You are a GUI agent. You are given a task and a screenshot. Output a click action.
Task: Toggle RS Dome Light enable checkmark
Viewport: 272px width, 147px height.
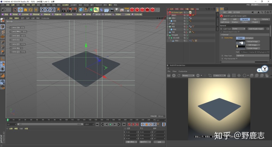[x=187, y=12]
